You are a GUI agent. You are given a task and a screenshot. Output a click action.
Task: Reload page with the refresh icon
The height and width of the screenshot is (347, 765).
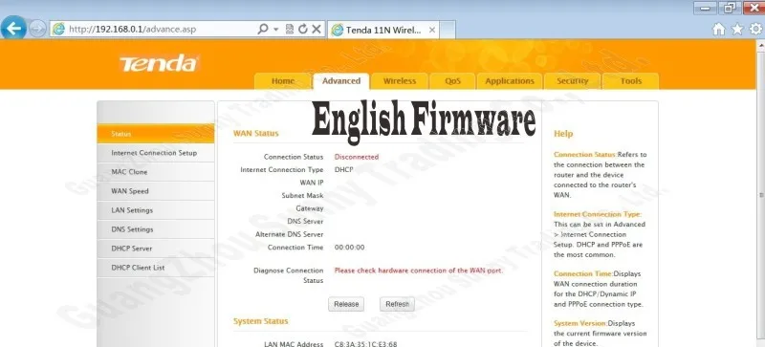[302, 30]
